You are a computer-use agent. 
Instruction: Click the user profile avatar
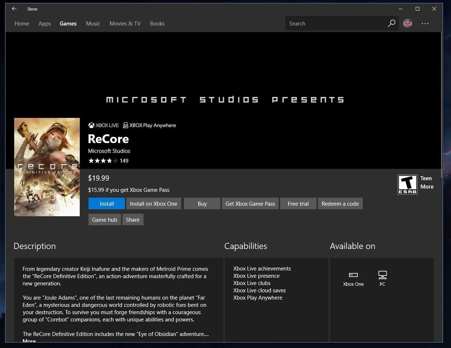point(407,23)
